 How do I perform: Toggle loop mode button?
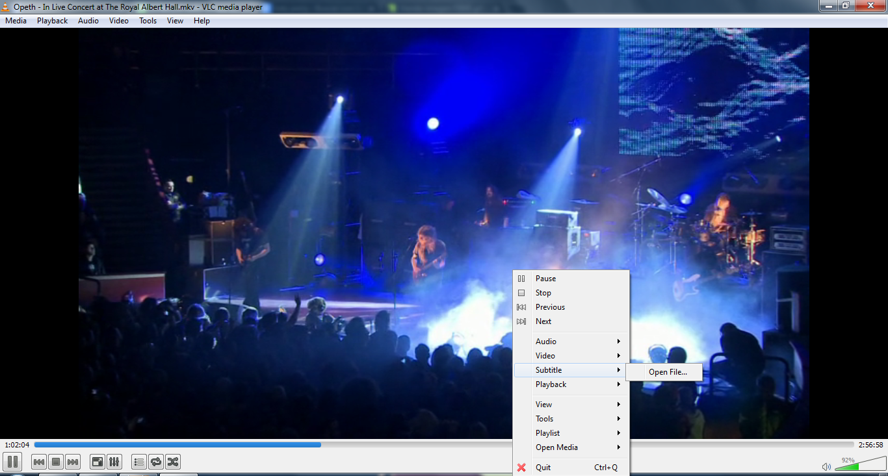(x=156, y=462)
